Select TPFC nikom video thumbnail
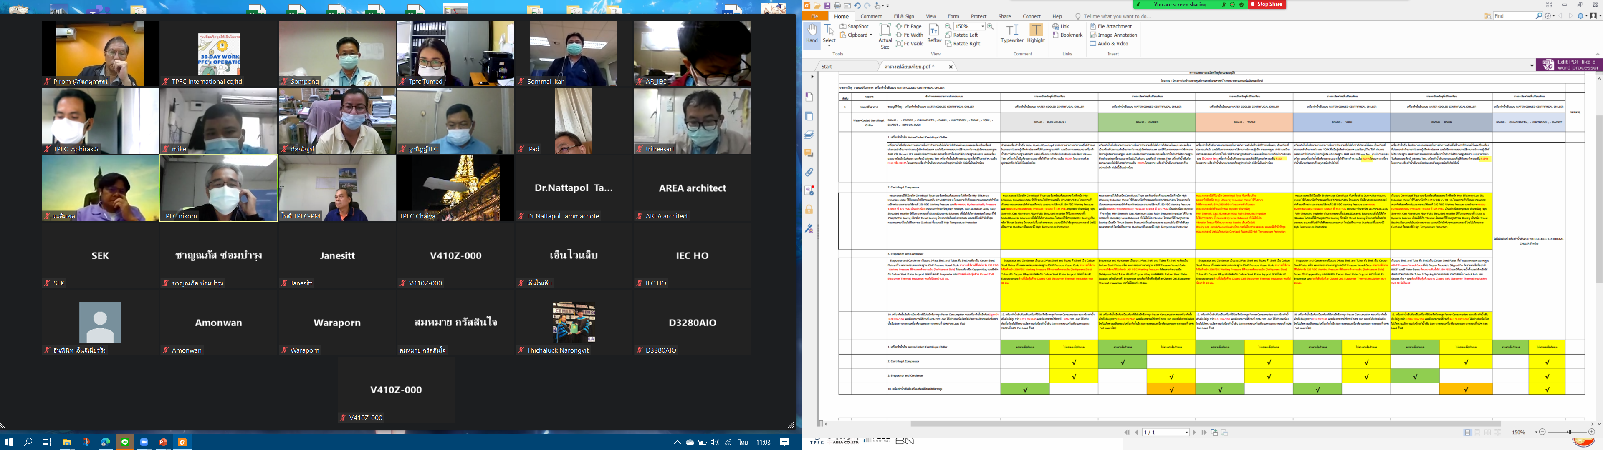The image size is (1603, 450). [218, 187]
